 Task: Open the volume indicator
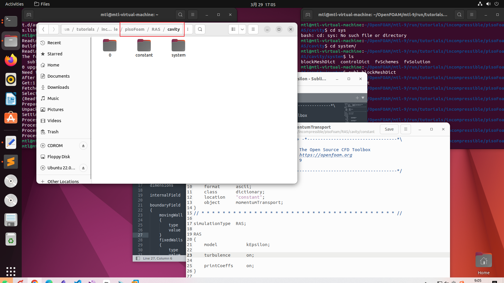tap(488, 4)
